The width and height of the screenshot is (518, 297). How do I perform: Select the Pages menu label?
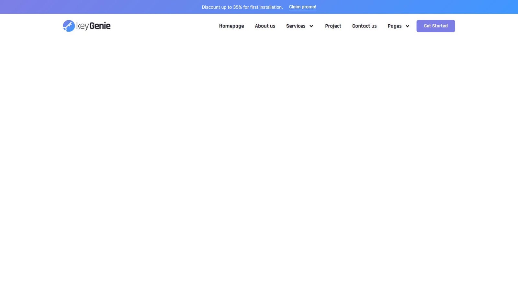tap(394, 26)
